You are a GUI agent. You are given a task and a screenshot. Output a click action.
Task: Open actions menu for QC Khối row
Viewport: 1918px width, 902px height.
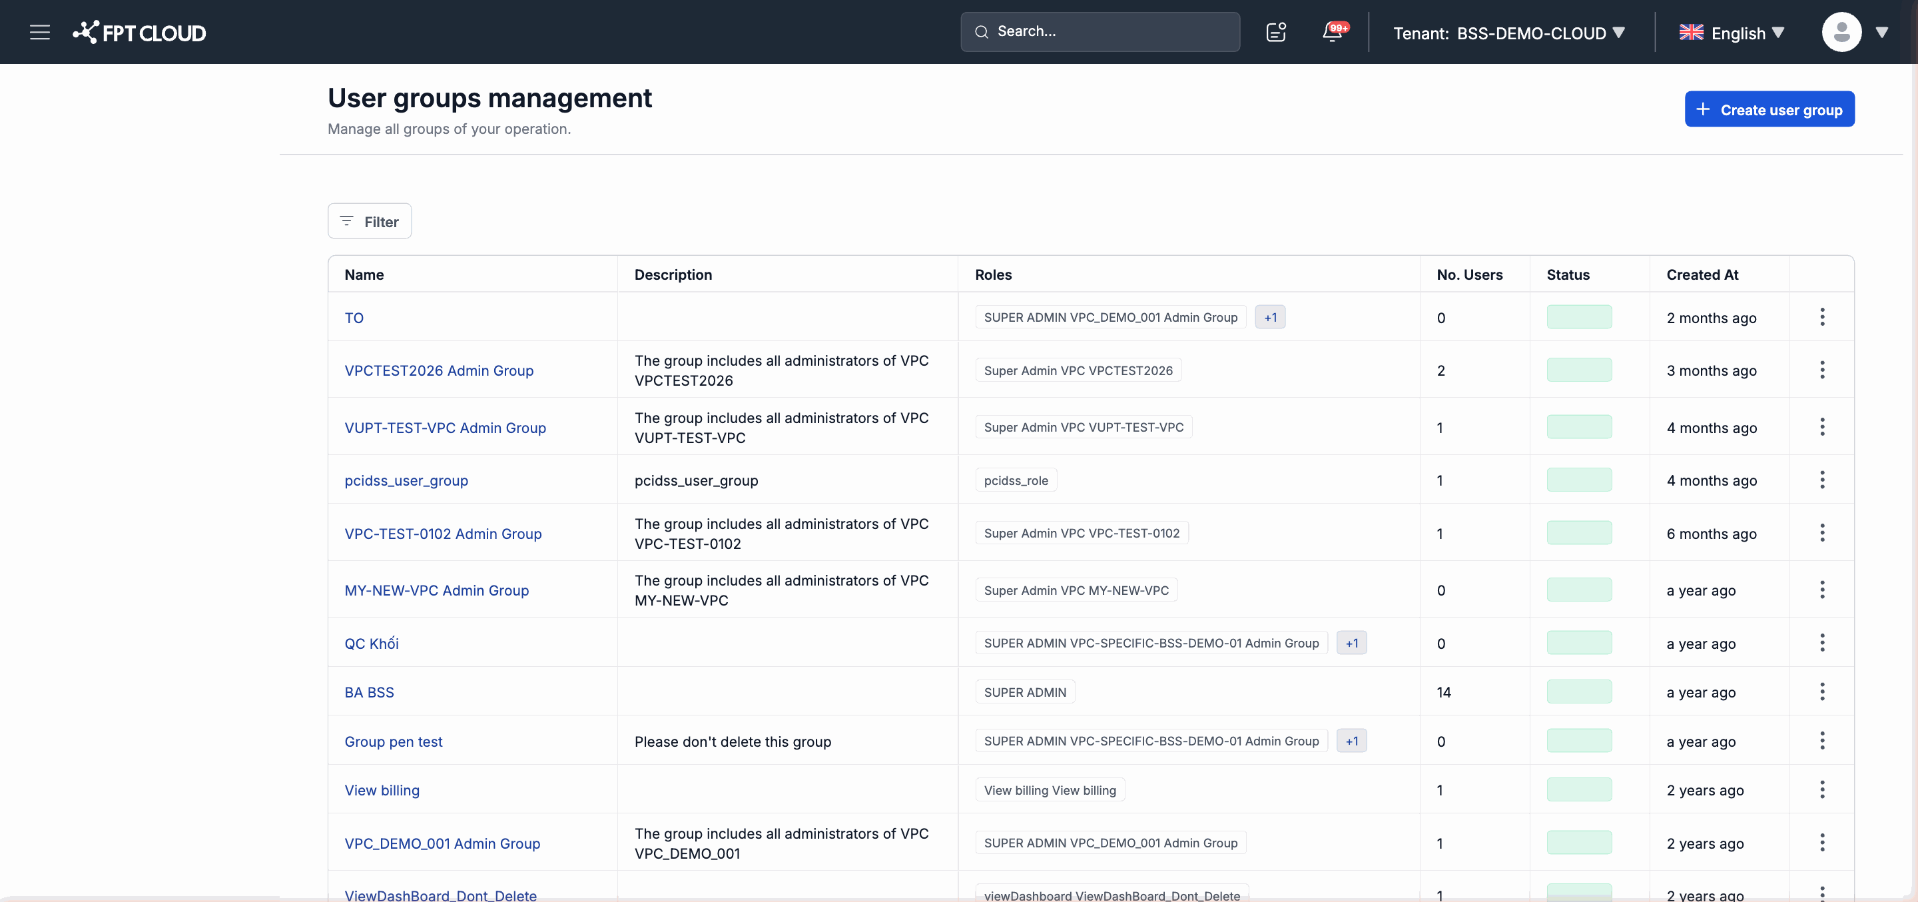coord(1822,643)
